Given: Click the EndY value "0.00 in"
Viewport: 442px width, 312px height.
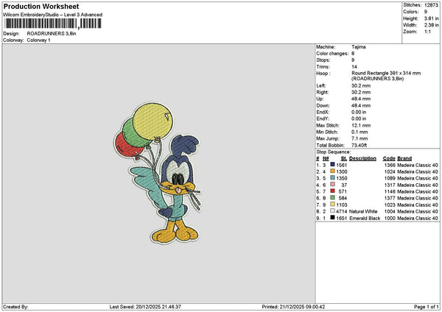Looking at the screenshot, I should [359, 118].
